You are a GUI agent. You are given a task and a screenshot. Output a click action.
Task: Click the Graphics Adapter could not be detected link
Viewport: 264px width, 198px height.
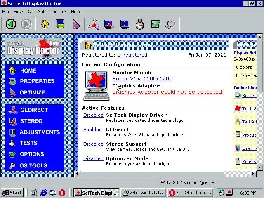[x=168, y=92]
